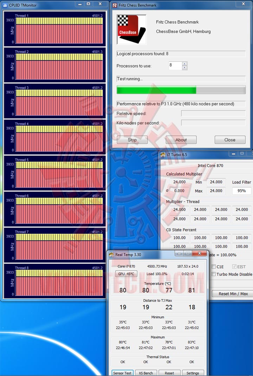Click the Processors to use field
Image resolution: width=253 pixels, height=376 pixels.
[175, 65]
